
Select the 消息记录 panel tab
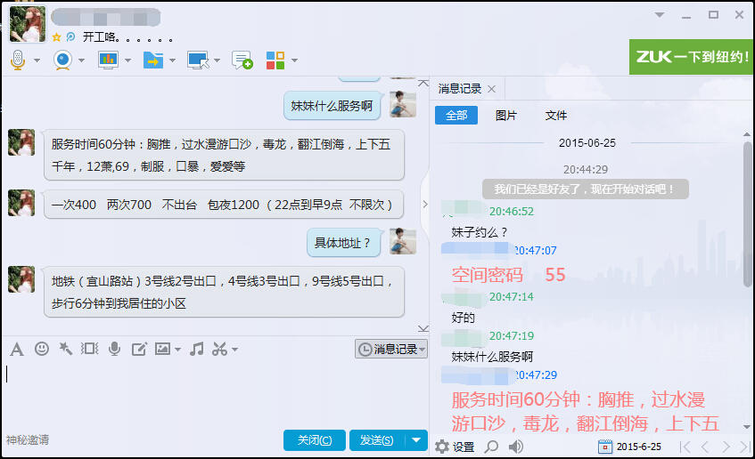coord(460,89)
